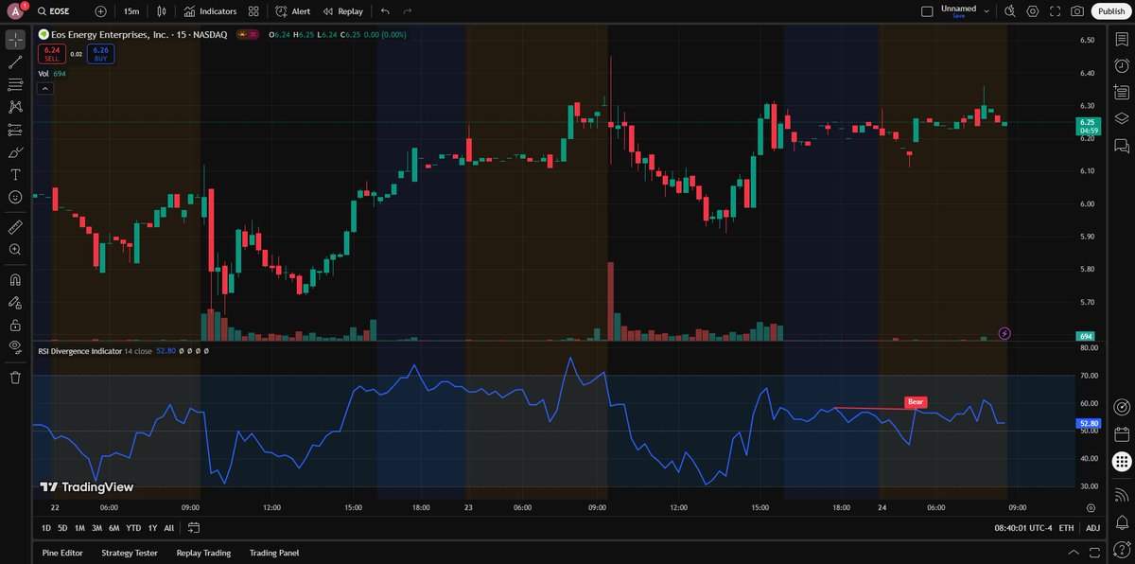Open the patterns drawing tools

[15, 107]
